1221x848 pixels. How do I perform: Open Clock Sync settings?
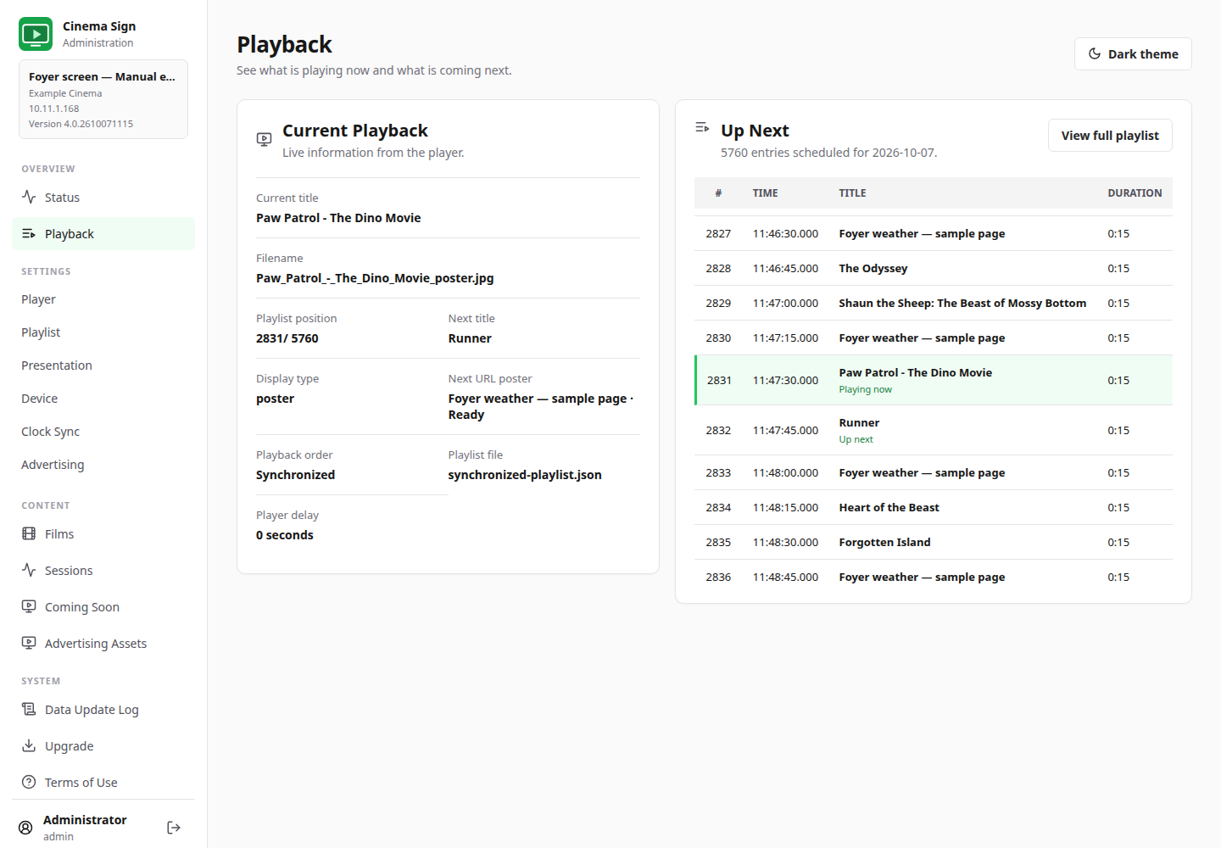103,432
